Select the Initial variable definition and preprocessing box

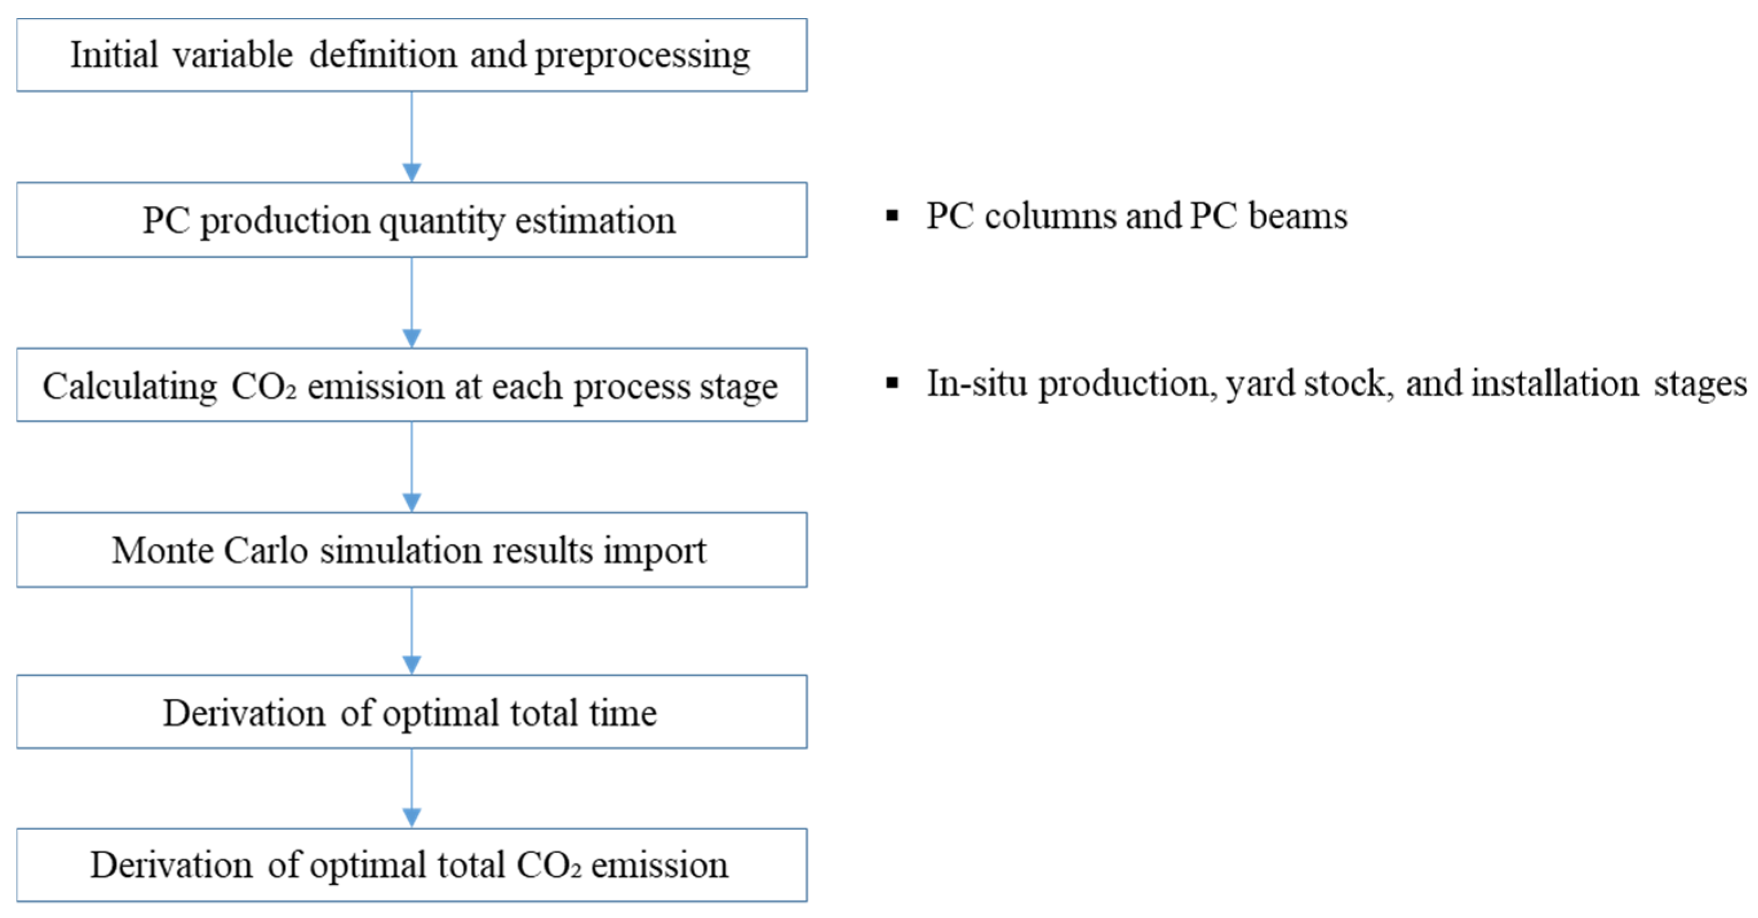pyautogui.click(x=412, y=55)
